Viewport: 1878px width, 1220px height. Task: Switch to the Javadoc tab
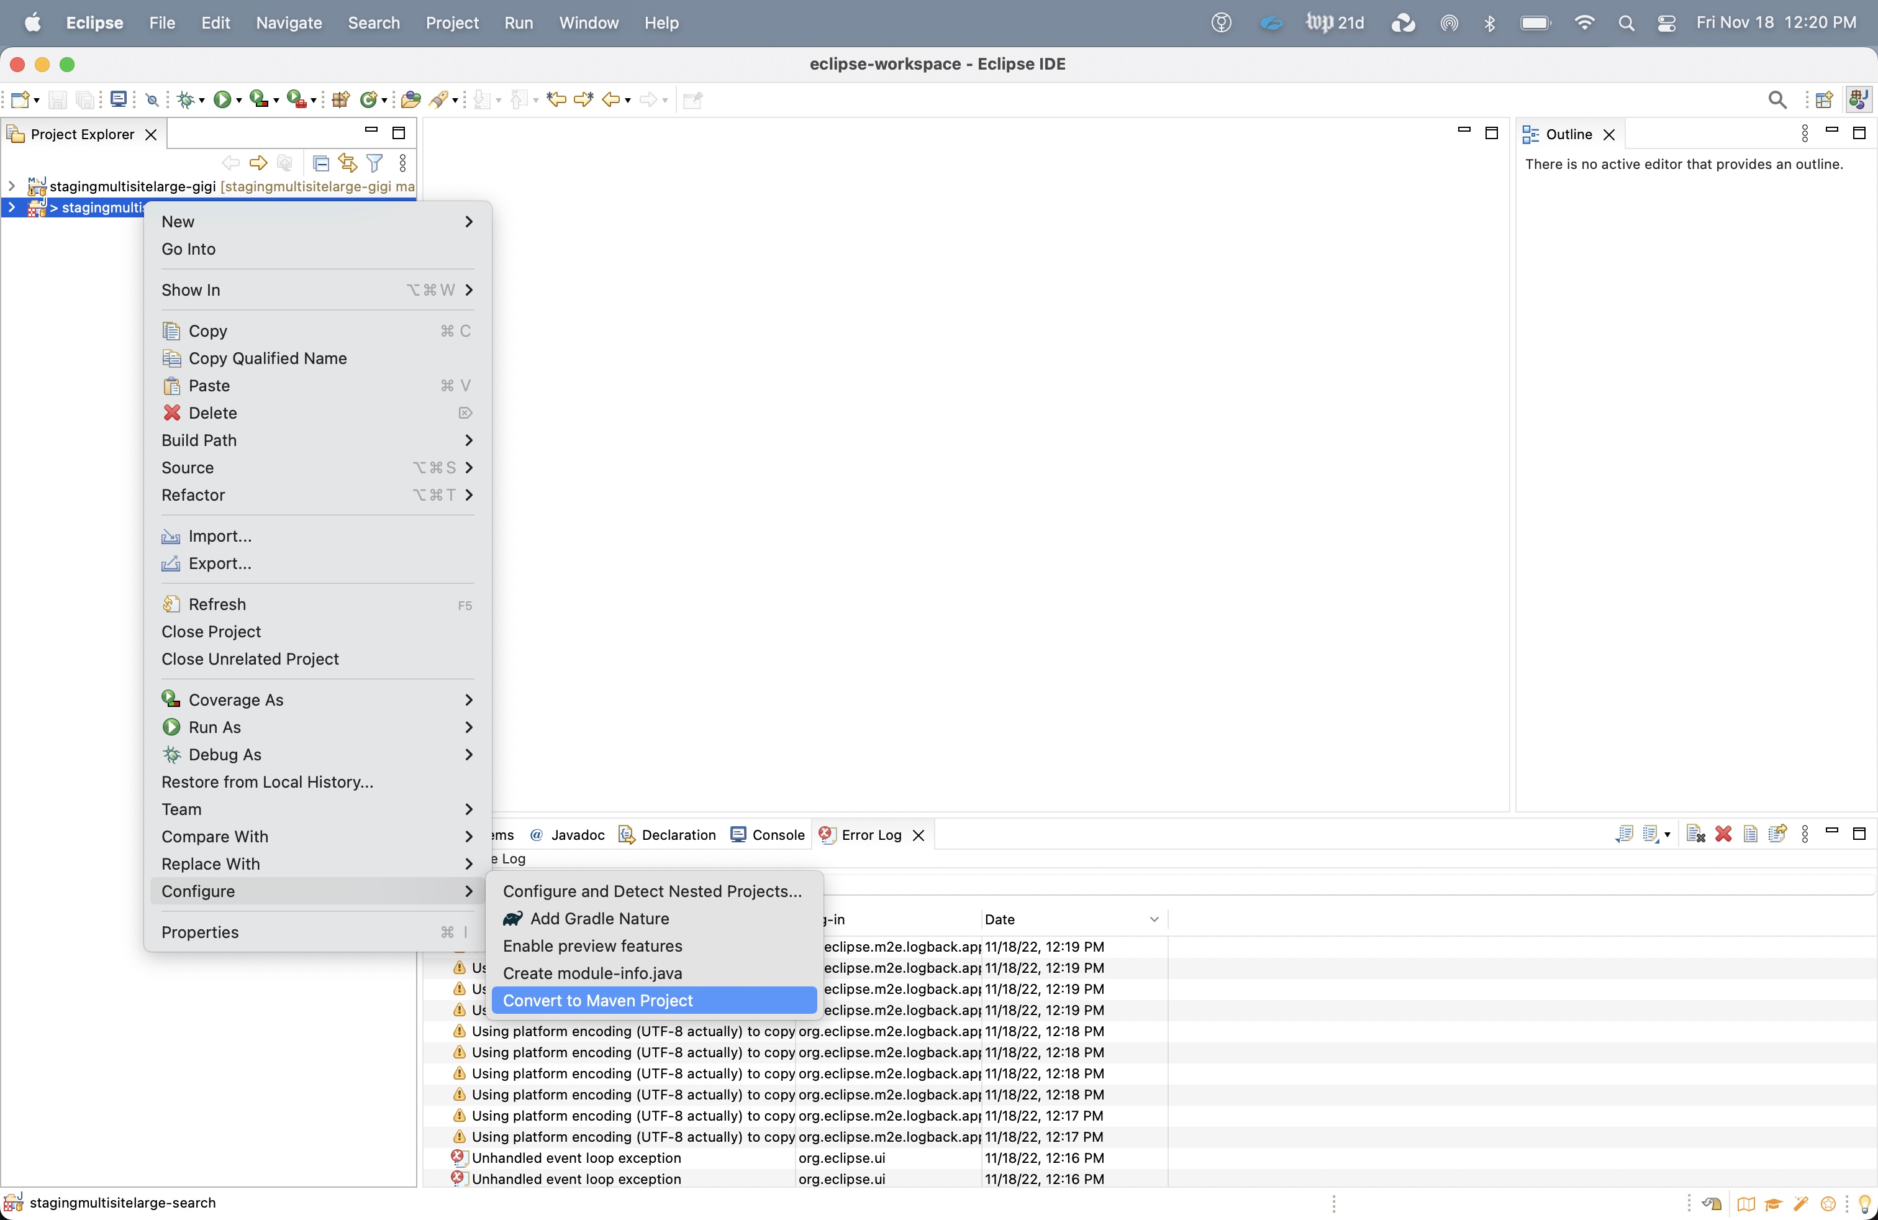568,835
